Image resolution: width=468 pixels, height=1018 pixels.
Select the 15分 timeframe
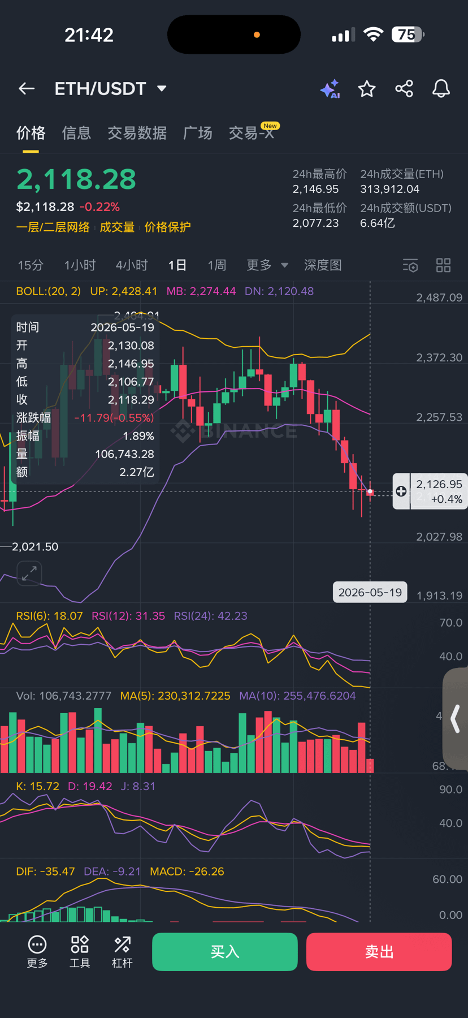click(31, 265)
